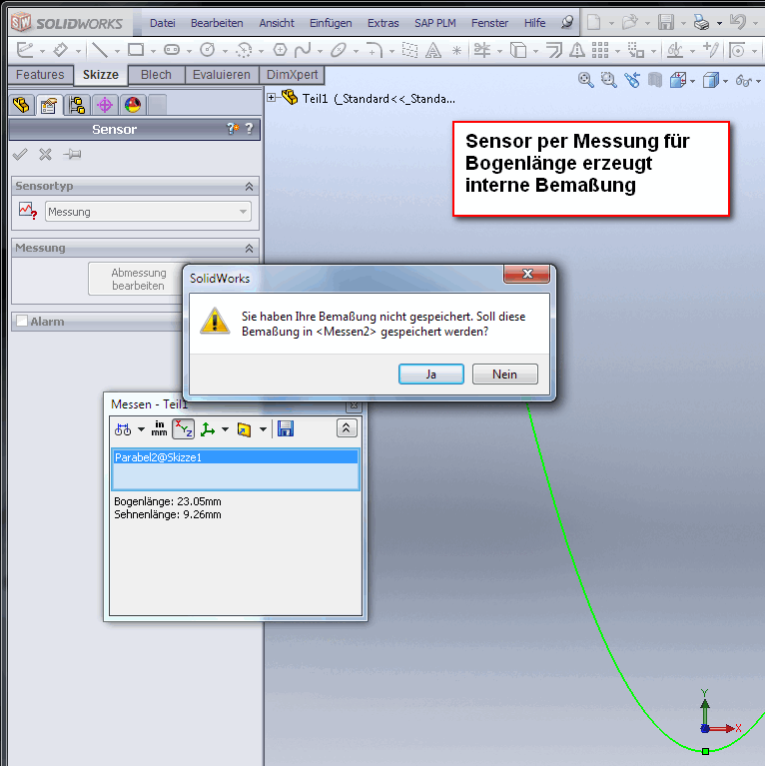Switch to the Features tab

(40, 75)
